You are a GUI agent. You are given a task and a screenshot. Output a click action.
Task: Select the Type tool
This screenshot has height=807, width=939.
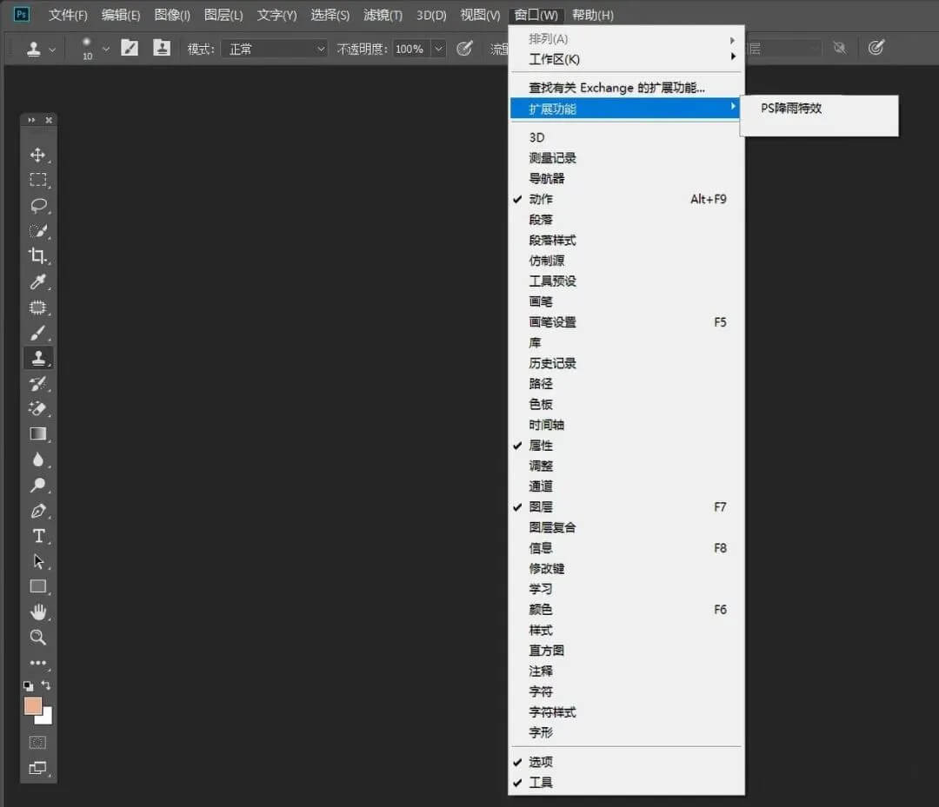pos(37,536)
